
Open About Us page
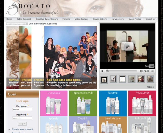tap(151, 19)
